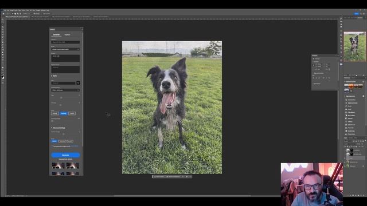The width and height of the screenshot is (367, 206).
Task: Click Select subject in the contextual task bar
Action: 159,177
